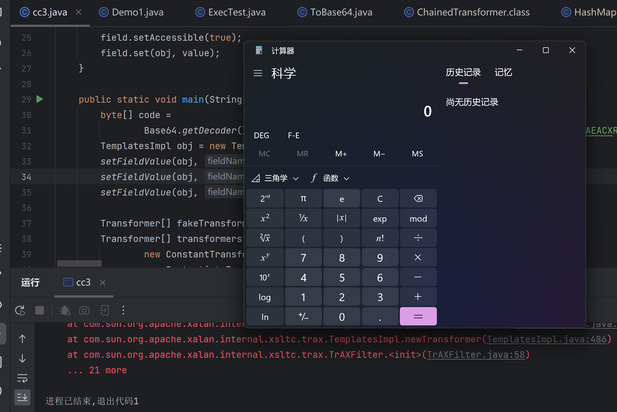Screen dimensions: 617x412
Task: Toggle the DEG angle unit button
Action: coord(261,135)
